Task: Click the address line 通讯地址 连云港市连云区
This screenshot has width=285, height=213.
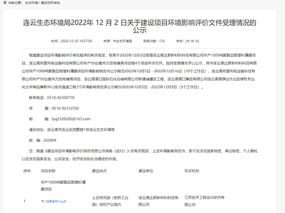Action: pyautogui.click(x=72, y=130)
